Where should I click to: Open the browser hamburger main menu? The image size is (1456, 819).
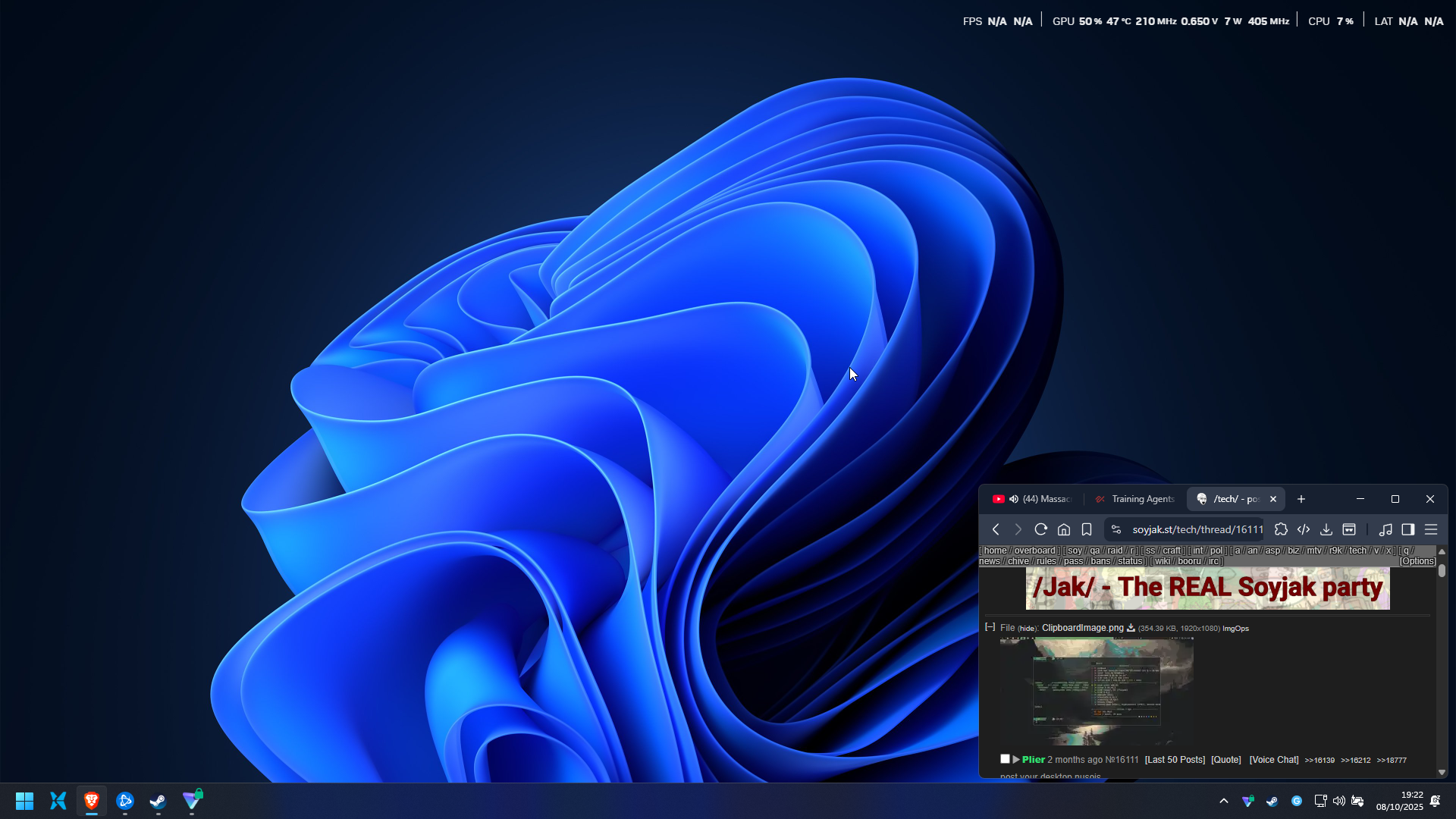[x=1431, y=529]
